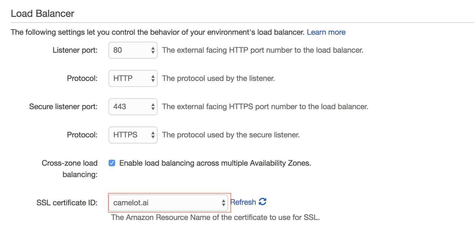Untick the Cross-zone load balancing checkbox
474x233 pixels.
click(x=112, y=163)
